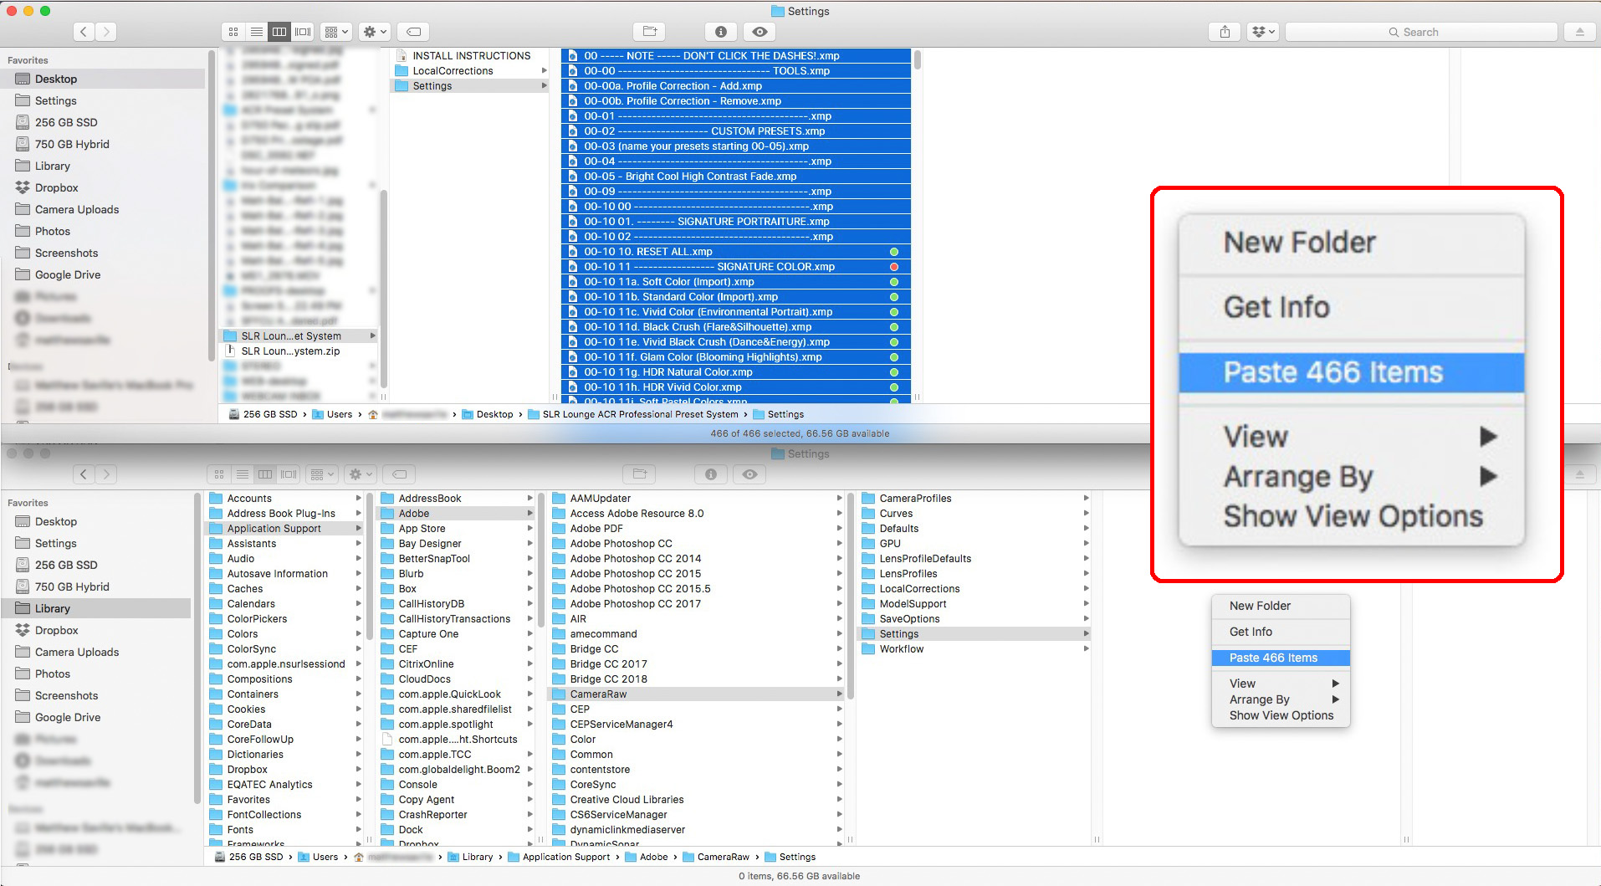
Task: Open the gear Action dropdown in top toolbar
Action: tap(374, 32)
